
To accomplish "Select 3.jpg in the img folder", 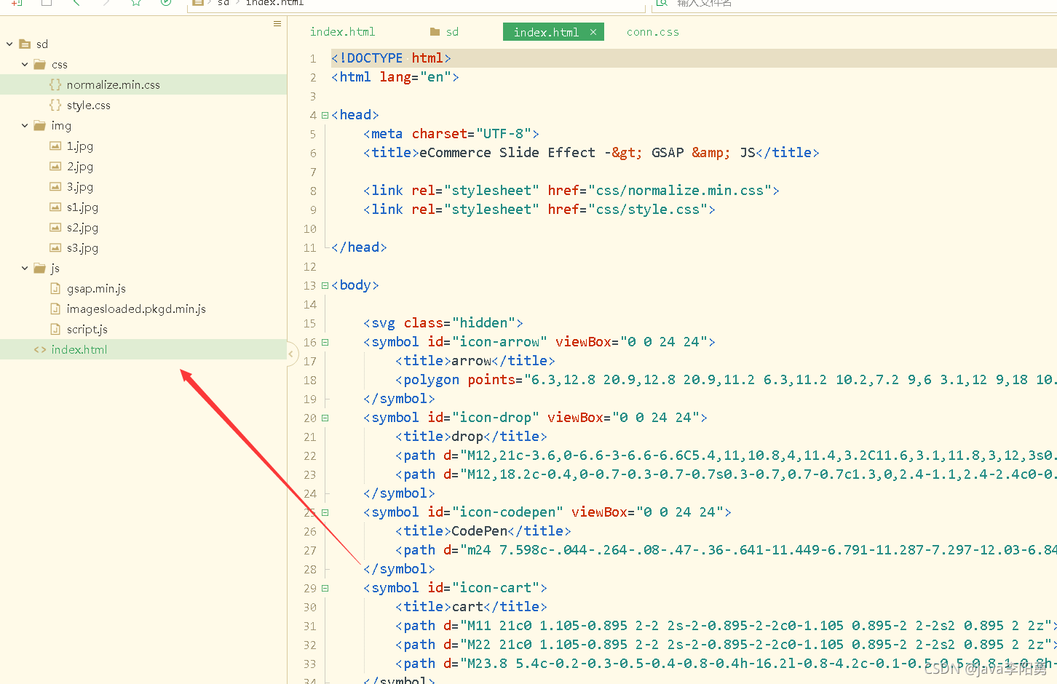I will [x=80, y=187].
